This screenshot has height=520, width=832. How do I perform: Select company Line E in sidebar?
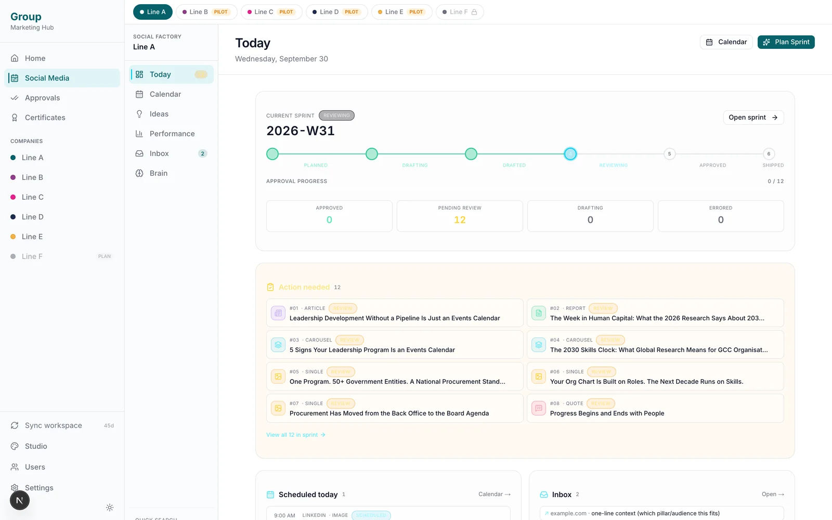[62, 237]
